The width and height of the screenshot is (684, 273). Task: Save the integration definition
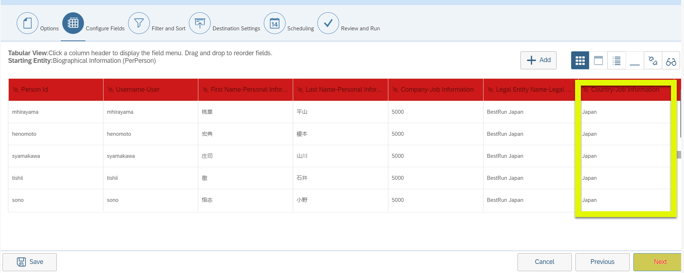tap(30, 262)
